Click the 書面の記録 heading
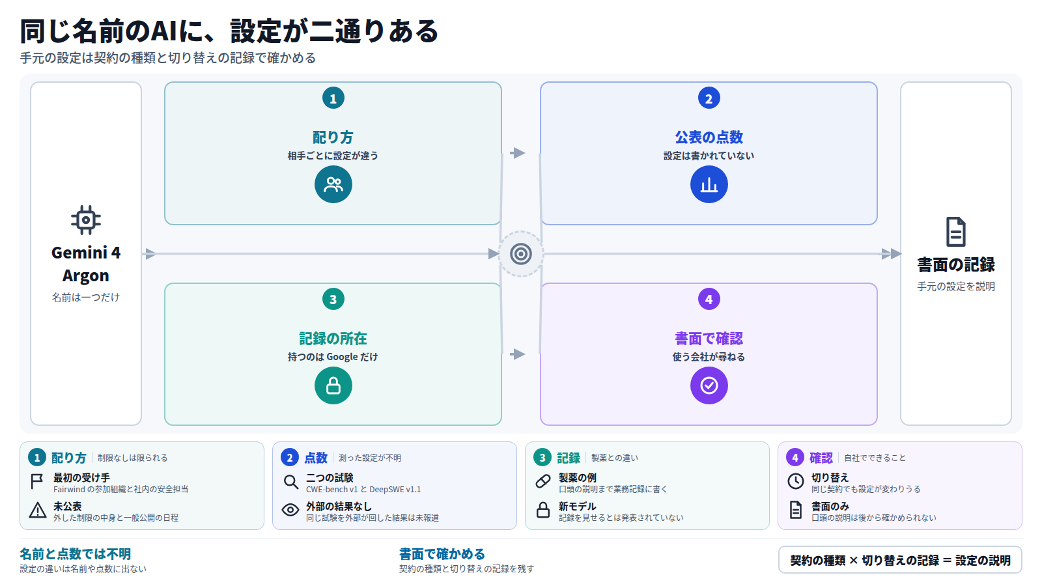 point(956,265)
